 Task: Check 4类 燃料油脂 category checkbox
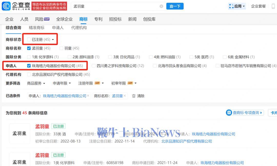[151, 57]
